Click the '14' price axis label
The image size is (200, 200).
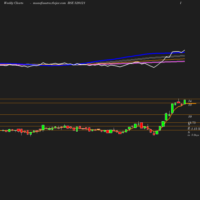pos(190,101)
